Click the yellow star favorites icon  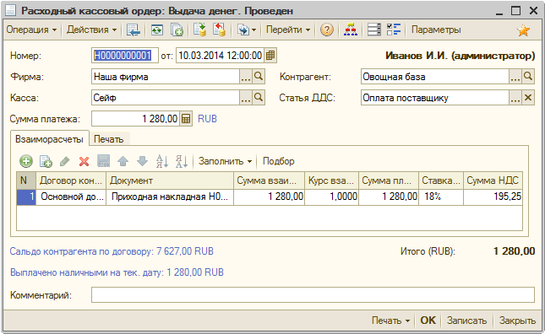coord(523,30)
